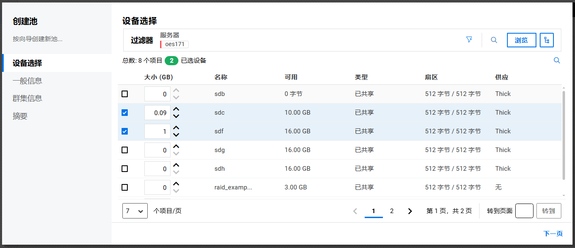This screenshot has width=575, height=248.
Task: Uncheck the sdc device checkbox
Action: click(x=125, y=113)
